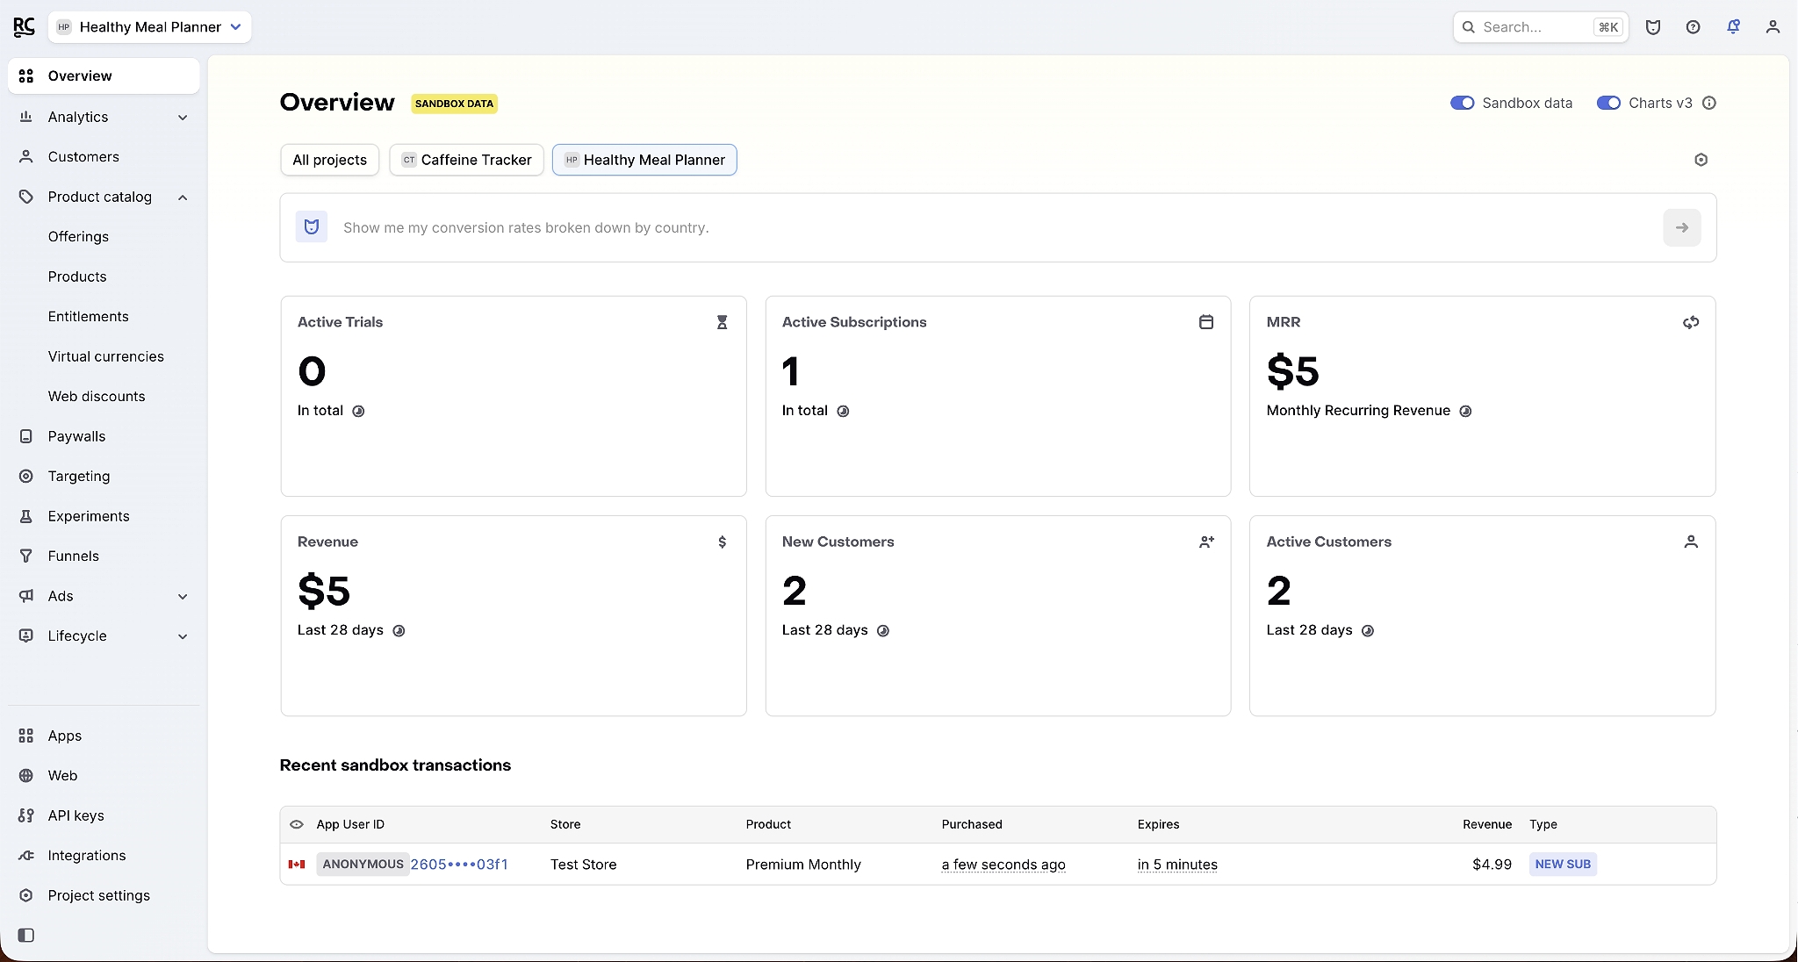The height and width of the screenshot is (962, 1798).
Task: Open Entitlements under Product catalog
Action: coord(88,316)
